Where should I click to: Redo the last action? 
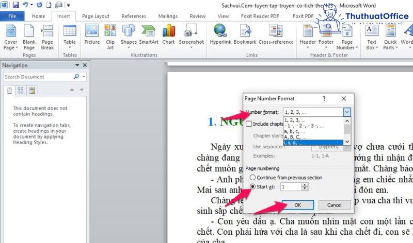[40, 5]
